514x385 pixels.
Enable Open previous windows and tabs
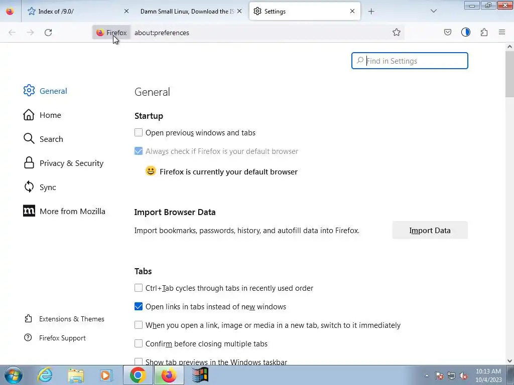pos(139,132)
